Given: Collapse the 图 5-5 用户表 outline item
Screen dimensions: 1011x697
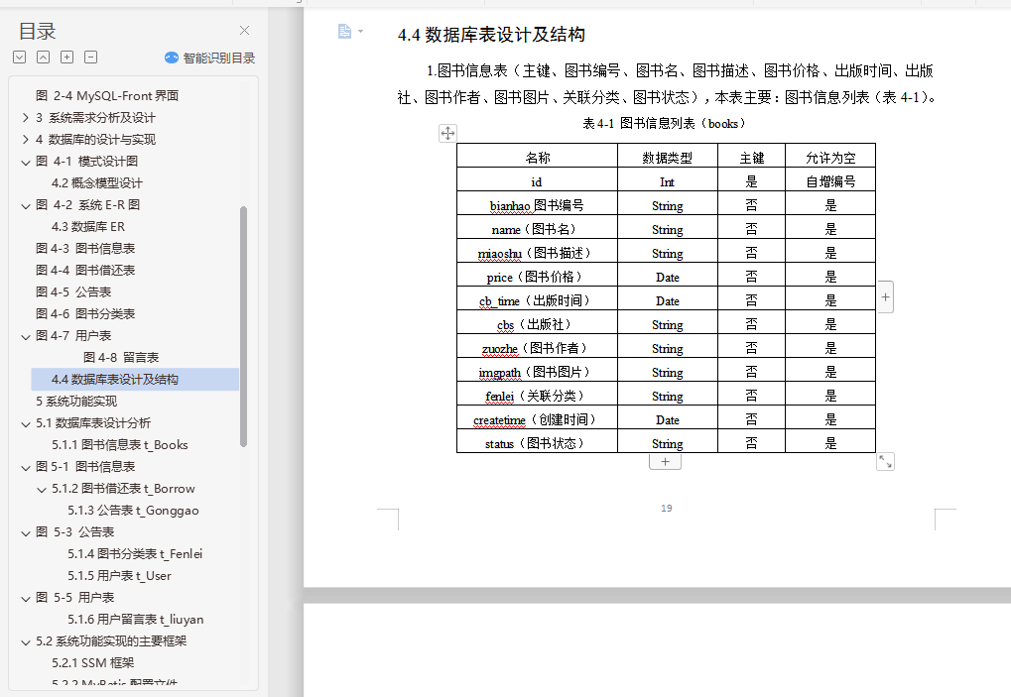Looking at the screenshot, I should point(25,599).
